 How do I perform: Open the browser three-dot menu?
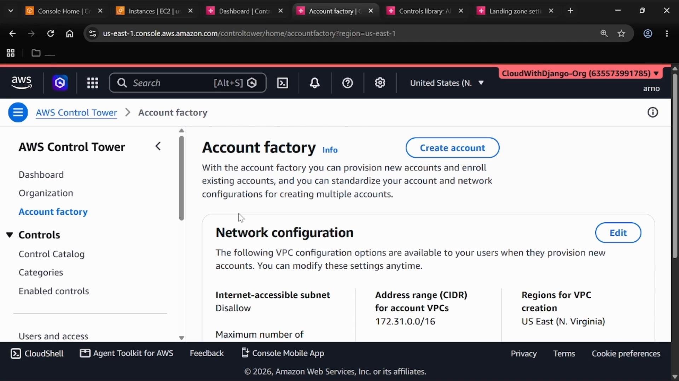[667, 34]
